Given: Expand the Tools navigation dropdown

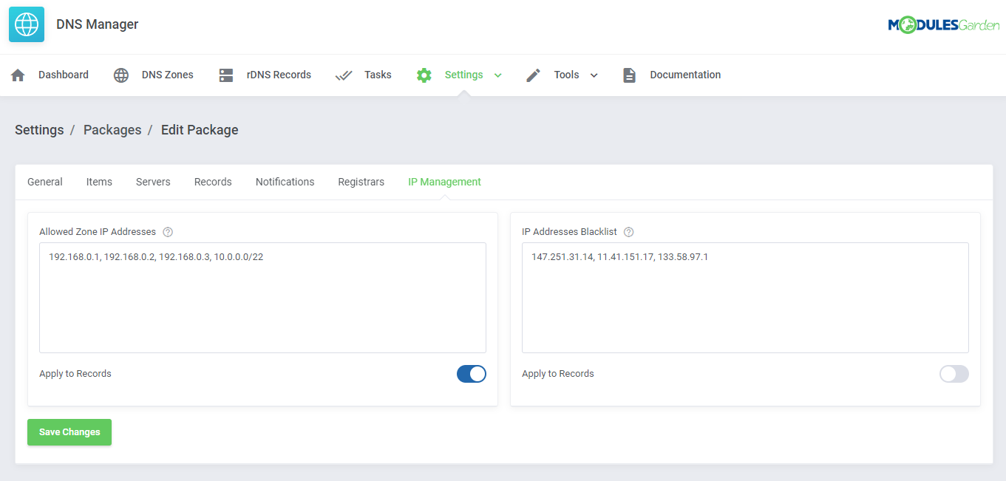Looking at the screenshot, I should tap(595, 75).
